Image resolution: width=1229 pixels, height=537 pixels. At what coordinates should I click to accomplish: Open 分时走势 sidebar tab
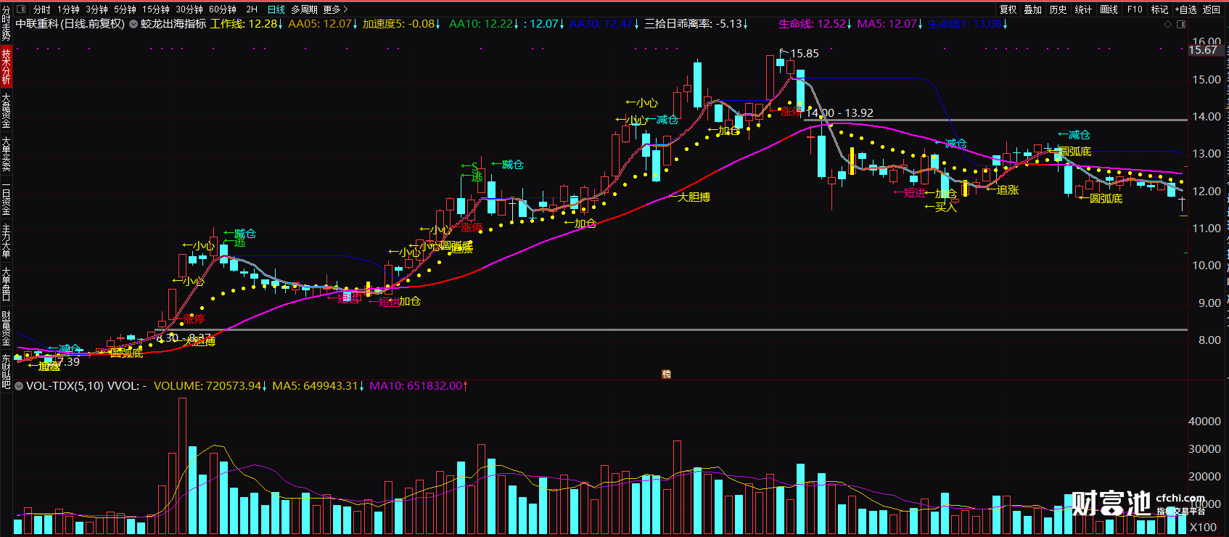tap(6, 22)
